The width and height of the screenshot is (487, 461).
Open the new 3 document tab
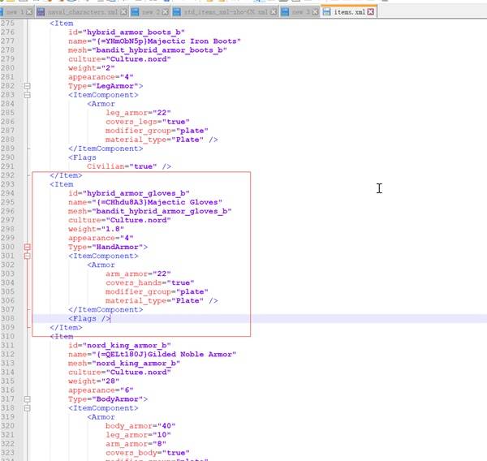pos(299,12)
